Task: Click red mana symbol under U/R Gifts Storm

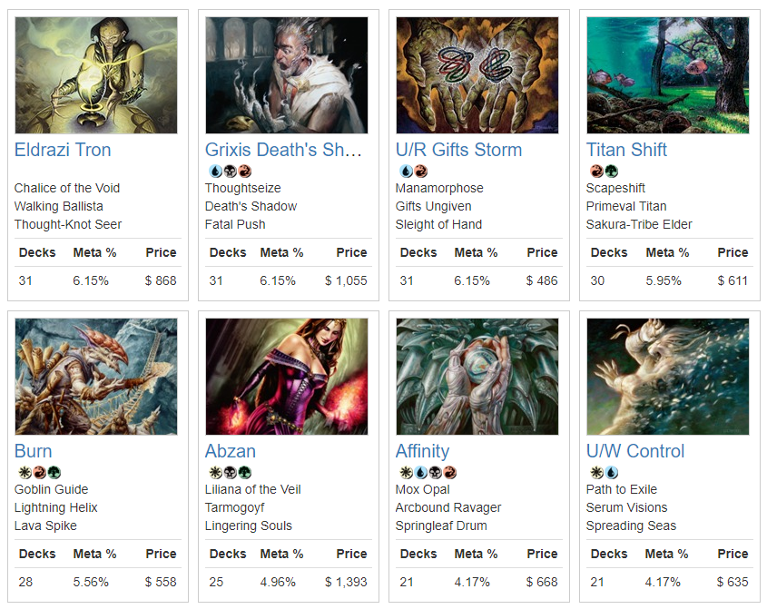Action: [x=420, y=171]
